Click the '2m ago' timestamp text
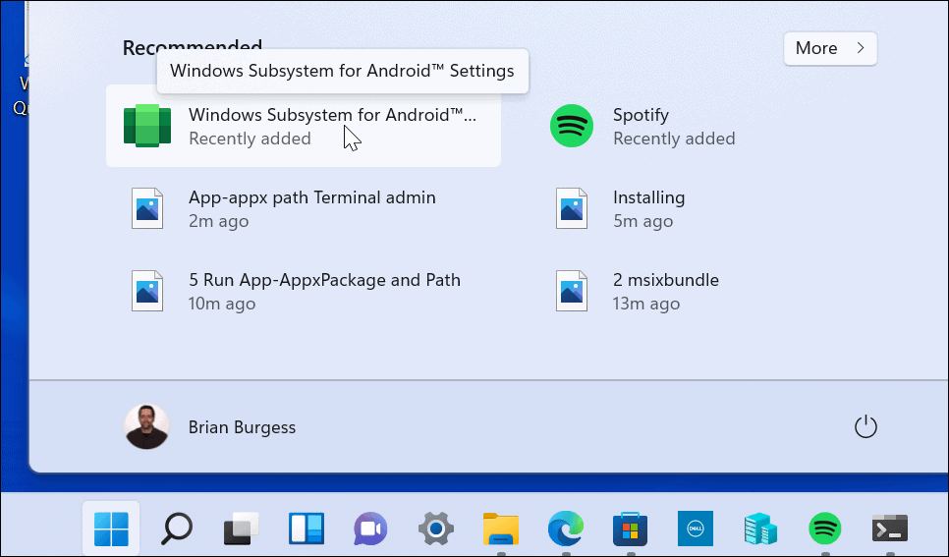Screen dimensions: 949x557 pos(218,221)
